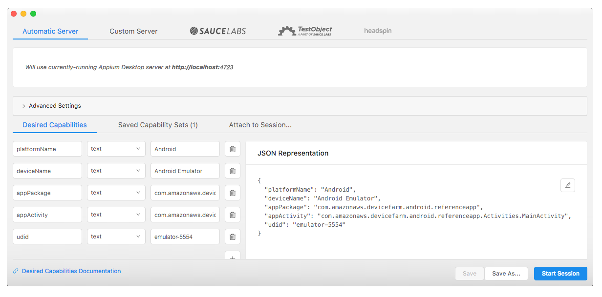The image size is (602, 297).
Task: Delete the platformName capability row
Action: coord(233,149)
